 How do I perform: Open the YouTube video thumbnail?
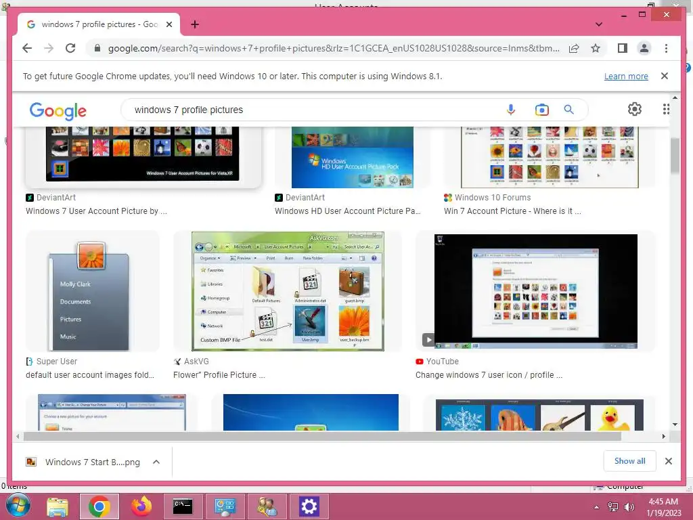(536, 291)
